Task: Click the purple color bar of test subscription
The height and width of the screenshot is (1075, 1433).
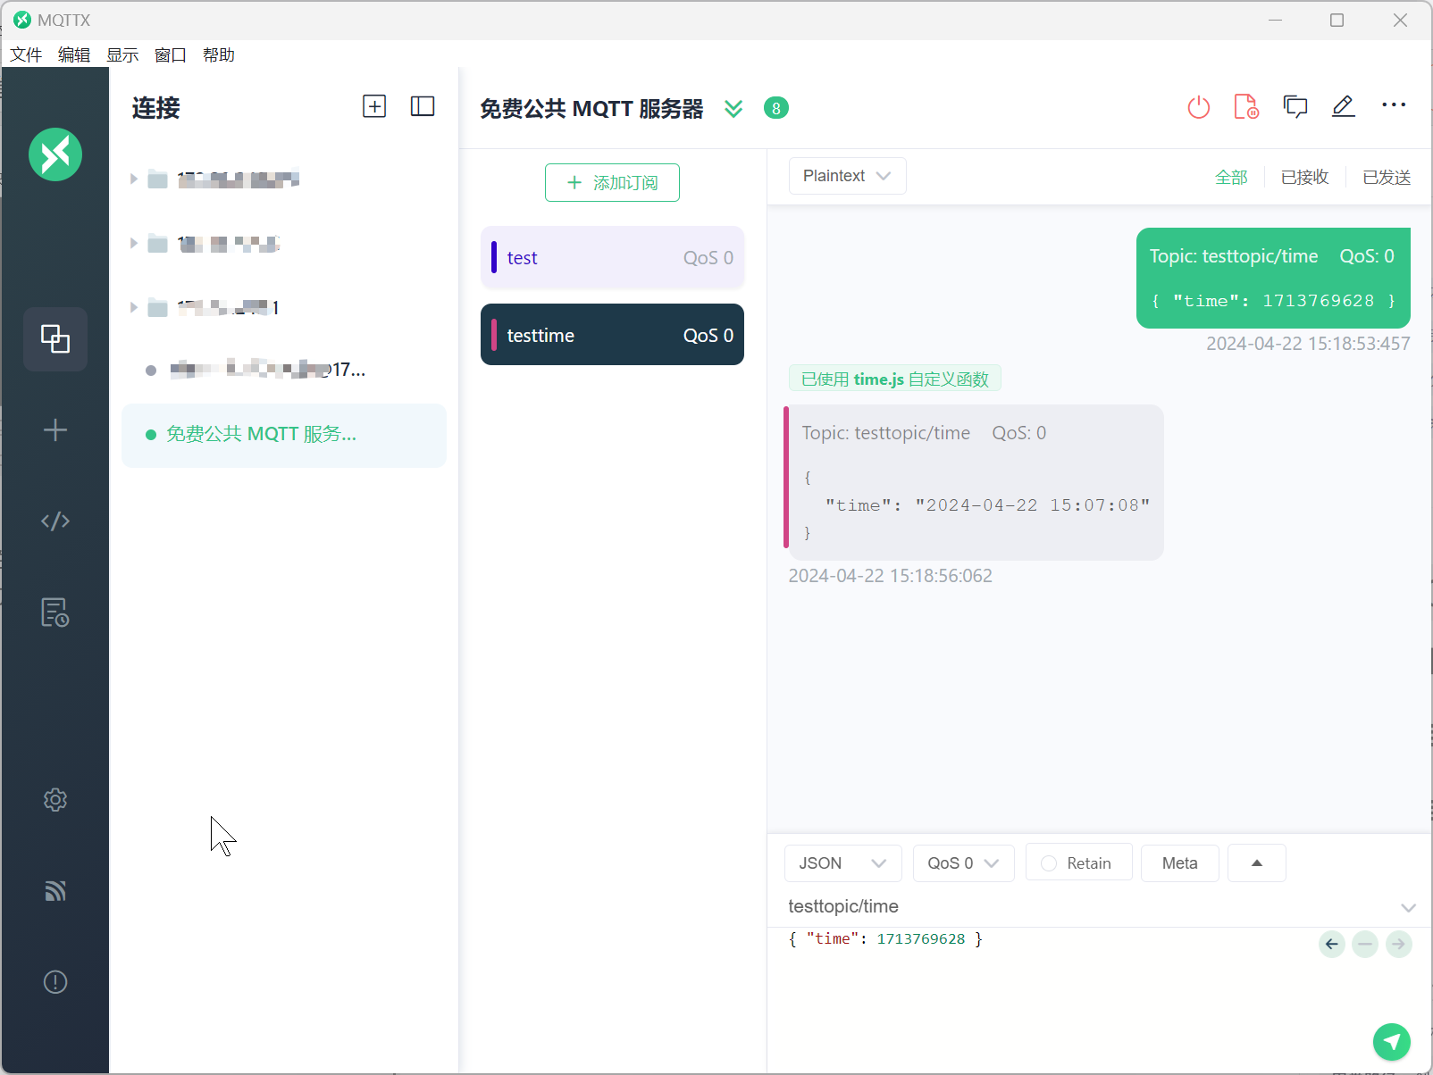Action: (x=494, y=258)
